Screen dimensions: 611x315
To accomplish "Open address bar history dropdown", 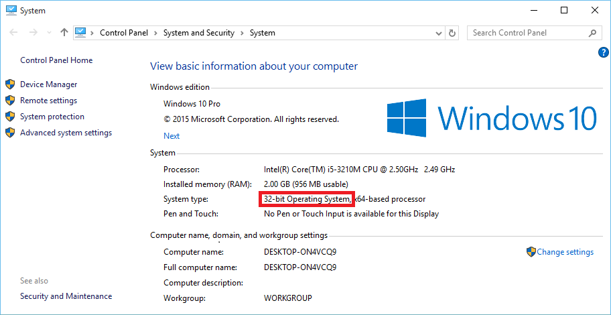I will 438,33.
